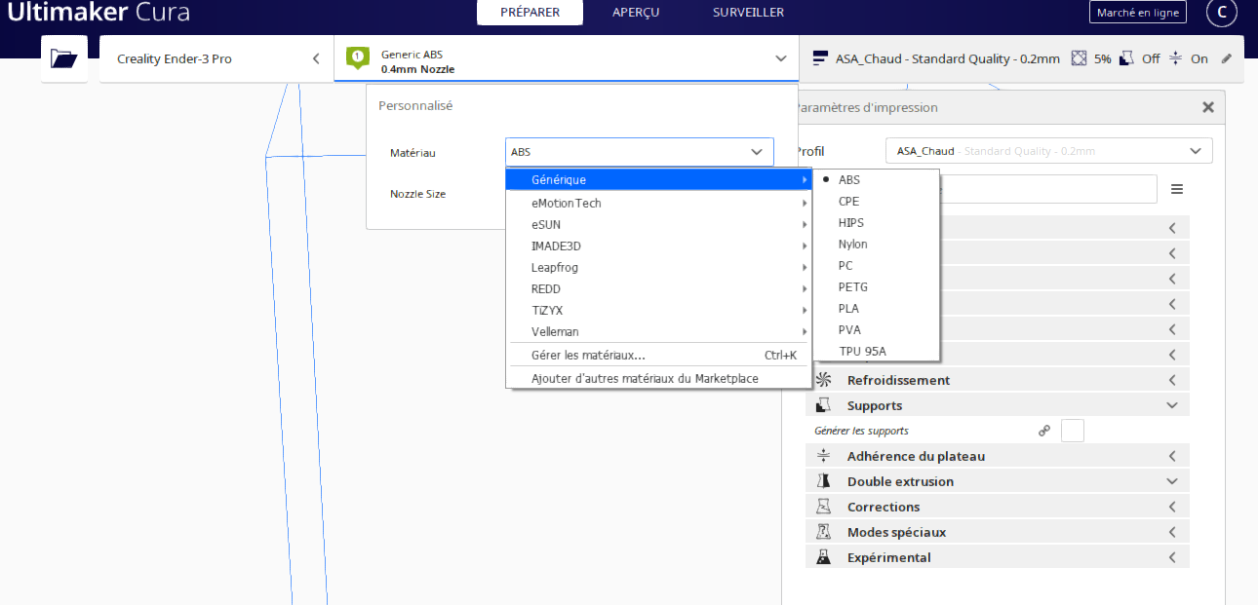Switch to the APERÇU tab
The width and height of the screenshot is (1258, 605).
tap(636, 13)
